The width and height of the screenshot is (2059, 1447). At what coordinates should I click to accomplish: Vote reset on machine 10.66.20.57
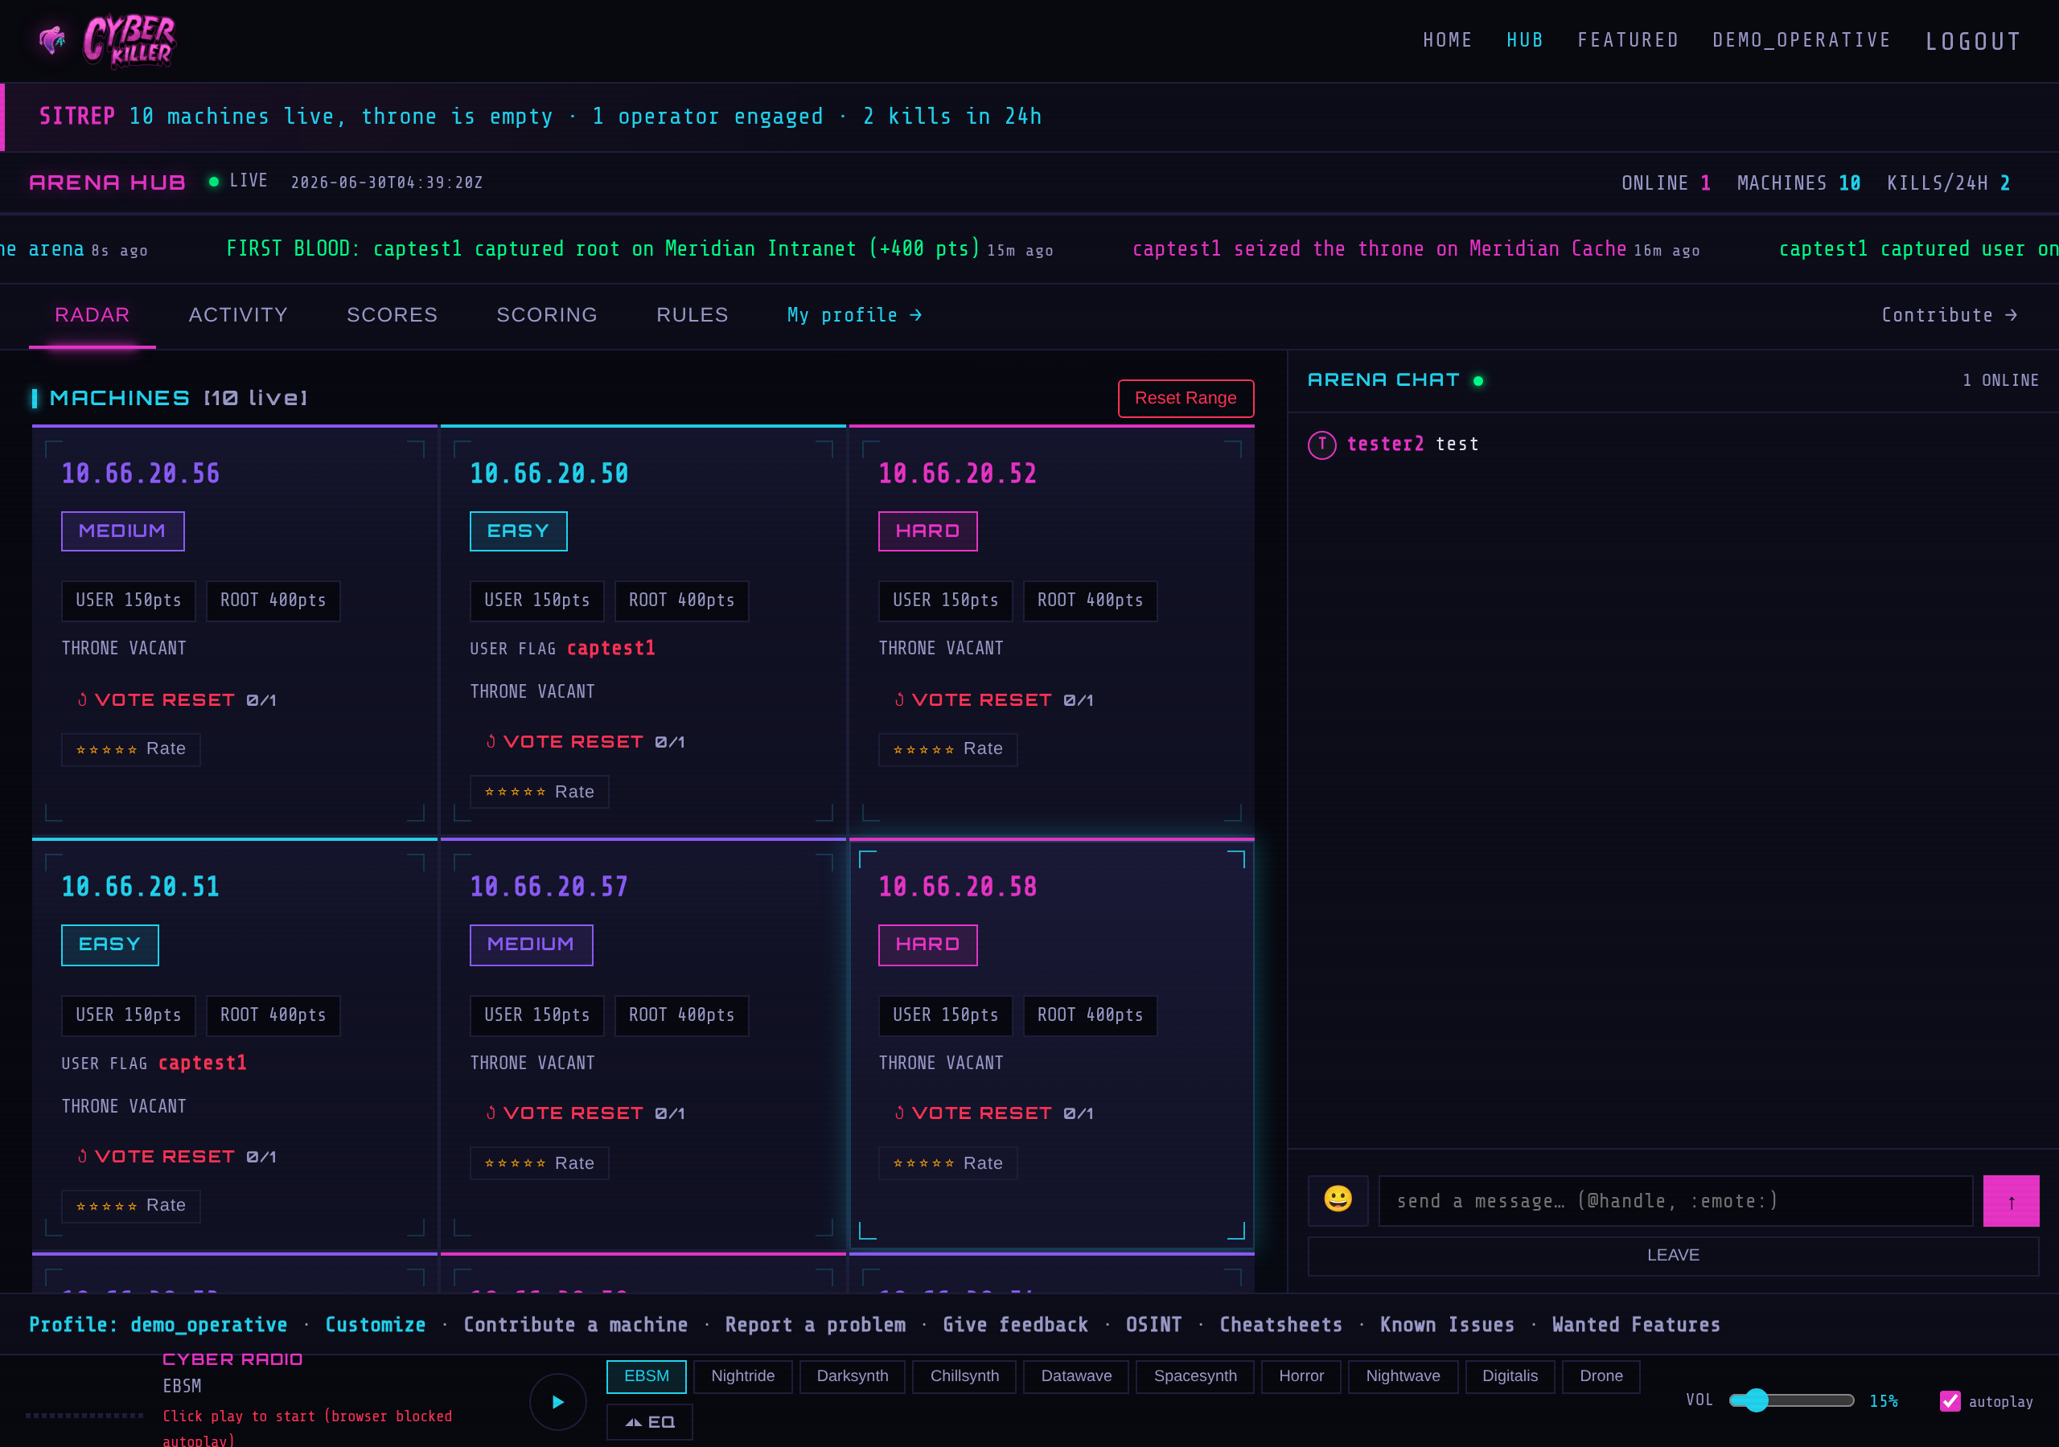(585, 1113)
